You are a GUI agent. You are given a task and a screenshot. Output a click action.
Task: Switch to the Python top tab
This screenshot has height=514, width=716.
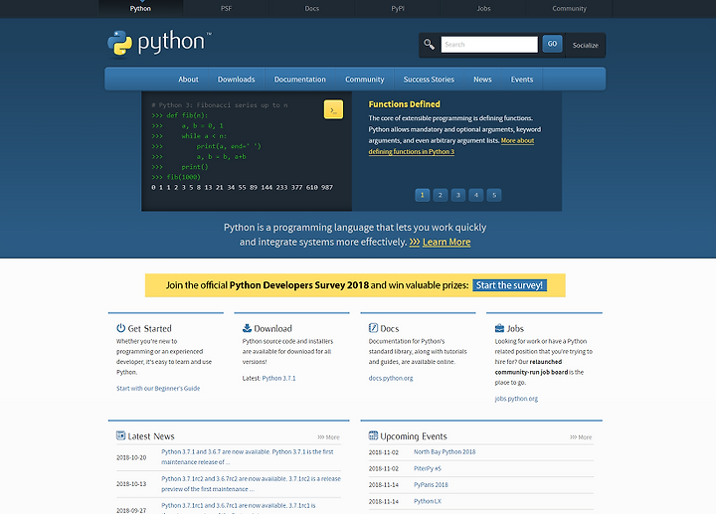point(140,9)
